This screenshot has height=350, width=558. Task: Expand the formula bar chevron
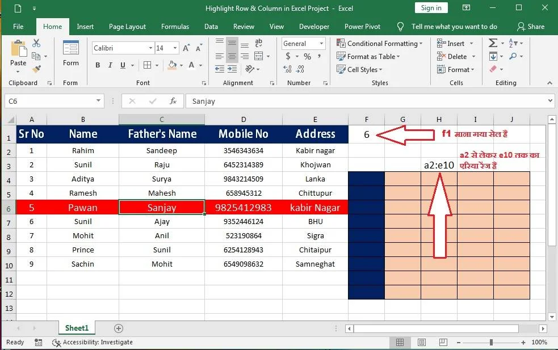[550, 101]
